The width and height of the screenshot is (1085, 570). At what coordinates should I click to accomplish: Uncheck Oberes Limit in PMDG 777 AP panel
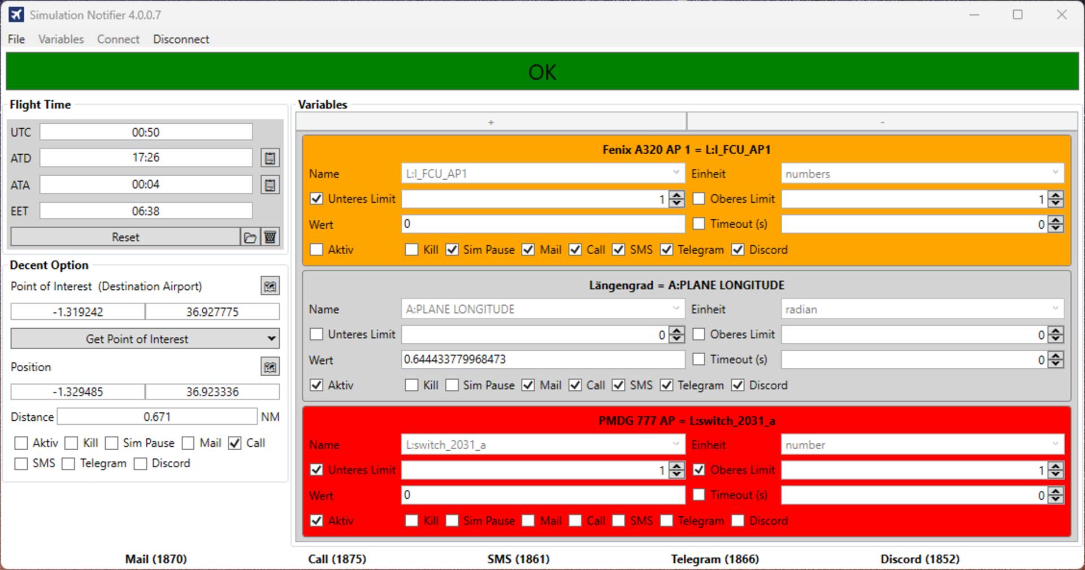click(x=699, y=470)
